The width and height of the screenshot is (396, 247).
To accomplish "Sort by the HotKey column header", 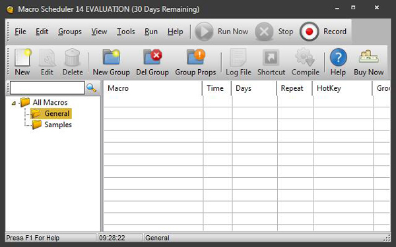I will coord(343,88).
